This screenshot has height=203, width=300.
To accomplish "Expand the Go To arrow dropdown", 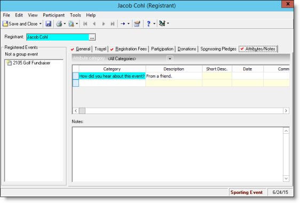I will 128,23.
